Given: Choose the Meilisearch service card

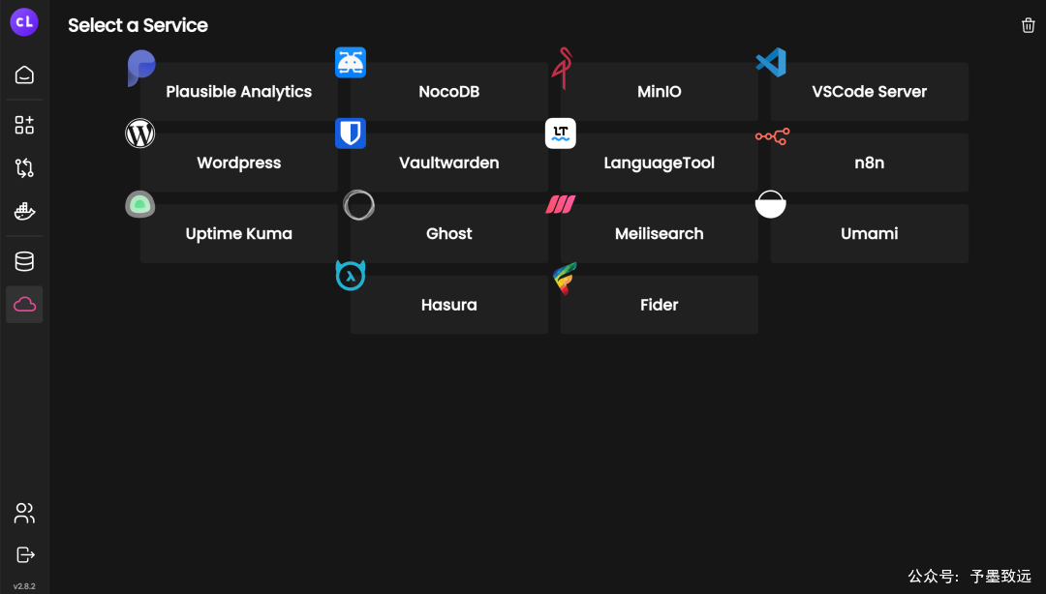Looking at the screenshot, I should tap(660, 233).
